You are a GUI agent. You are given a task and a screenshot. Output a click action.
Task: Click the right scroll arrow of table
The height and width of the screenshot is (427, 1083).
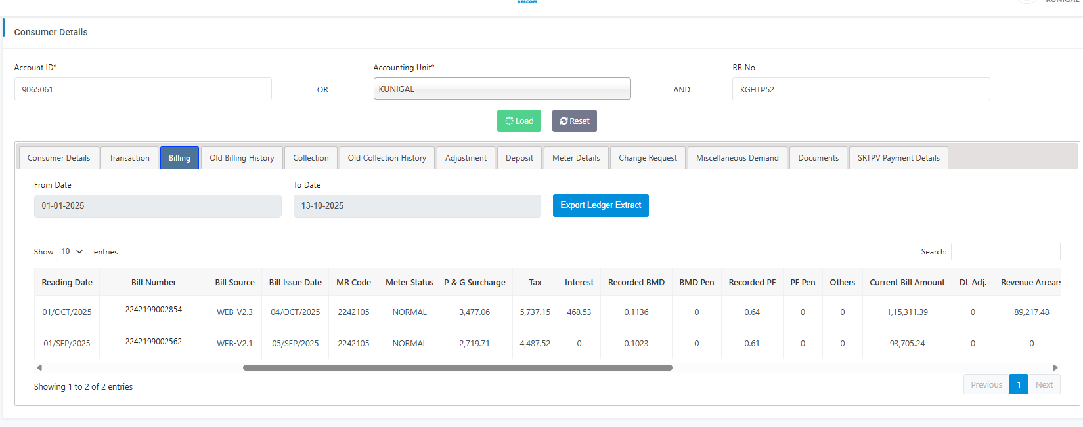pos(1055,368)
